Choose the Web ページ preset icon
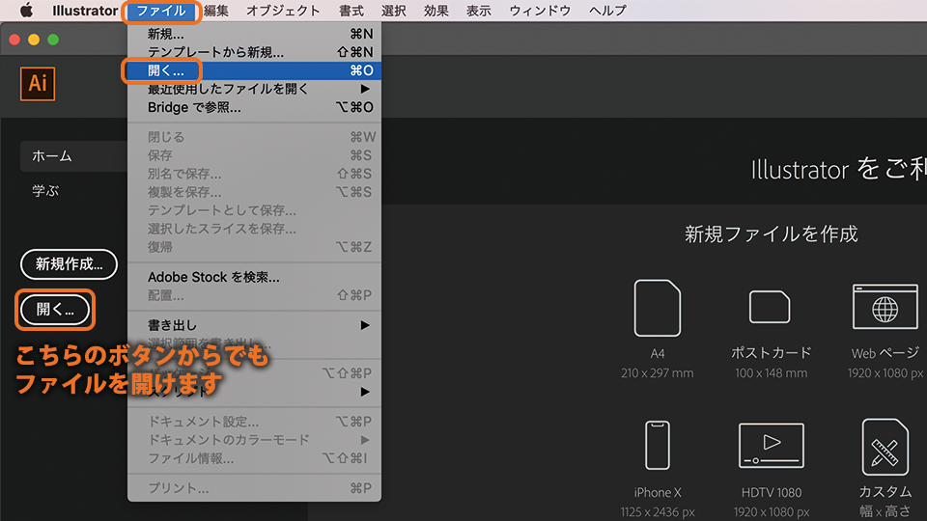This screenshot has height=521, width=927. point(885,307)
